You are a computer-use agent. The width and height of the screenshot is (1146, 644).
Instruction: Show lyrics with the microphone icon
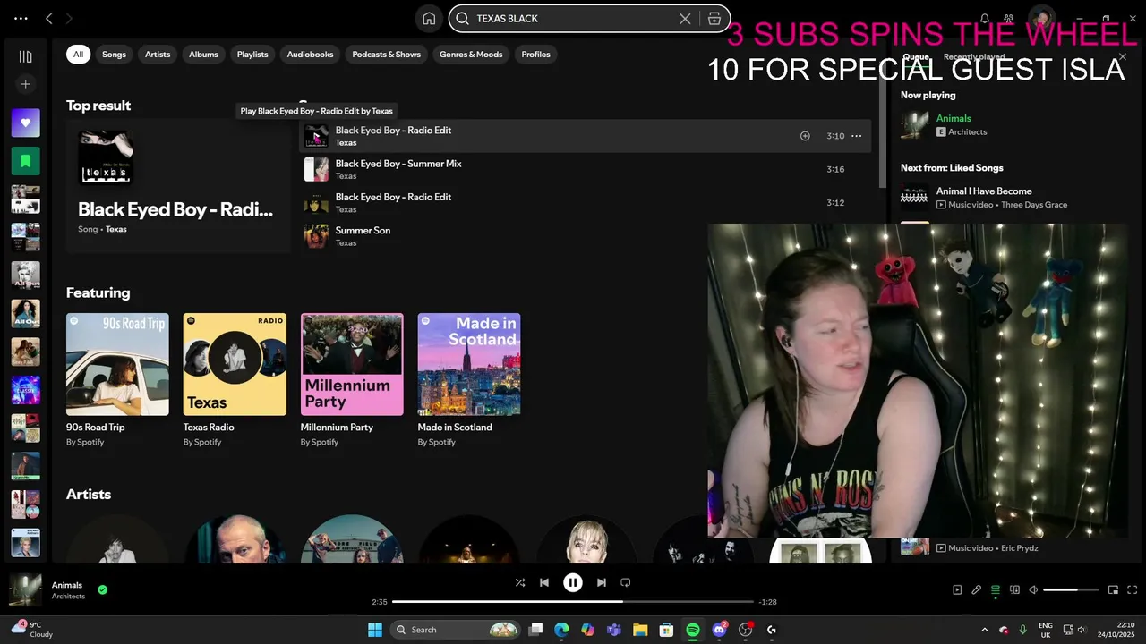(x=977, y=590)
